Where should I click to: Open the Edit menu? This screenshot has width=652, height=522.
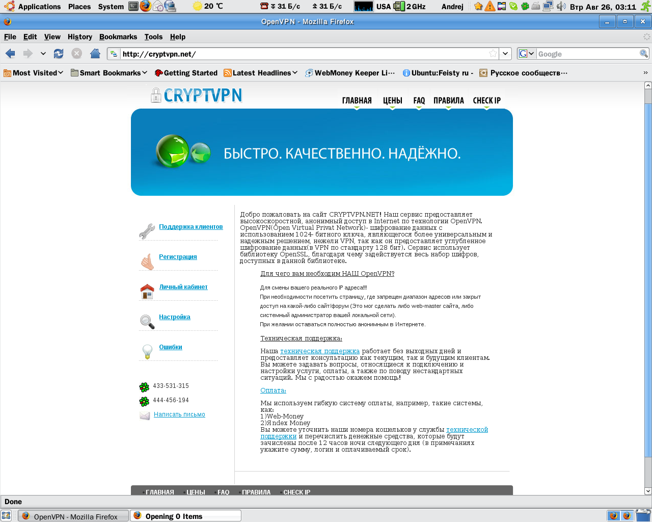click(x=30, y=37)
